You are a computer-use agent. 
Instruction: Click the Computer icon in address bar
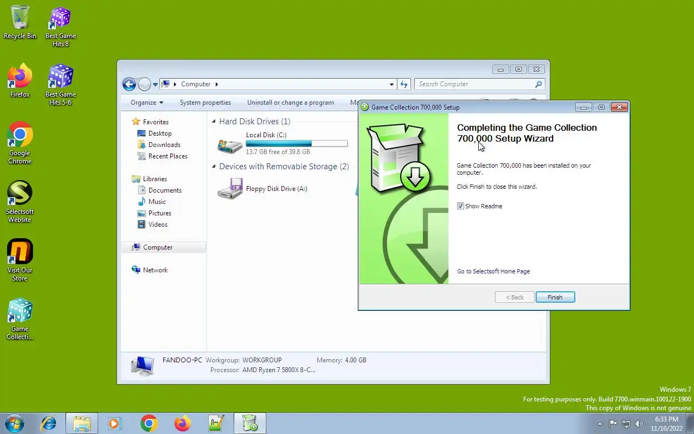166,84
